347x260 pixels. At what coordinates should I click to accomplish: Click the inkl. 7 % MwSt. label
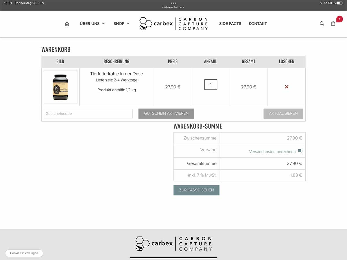coord(202,175)
